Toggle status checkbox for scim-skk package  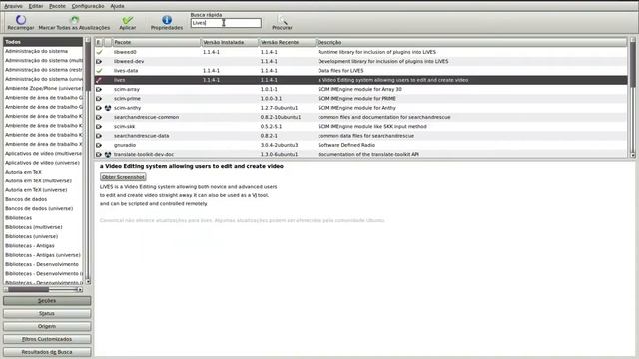pyautogui.click(x=99, y=127)
